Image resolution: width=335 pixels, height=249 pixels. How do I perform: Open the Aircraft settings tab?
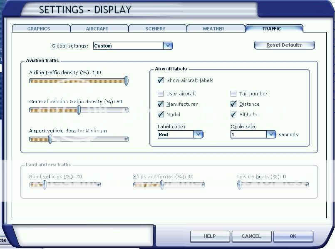pos(97,29)
